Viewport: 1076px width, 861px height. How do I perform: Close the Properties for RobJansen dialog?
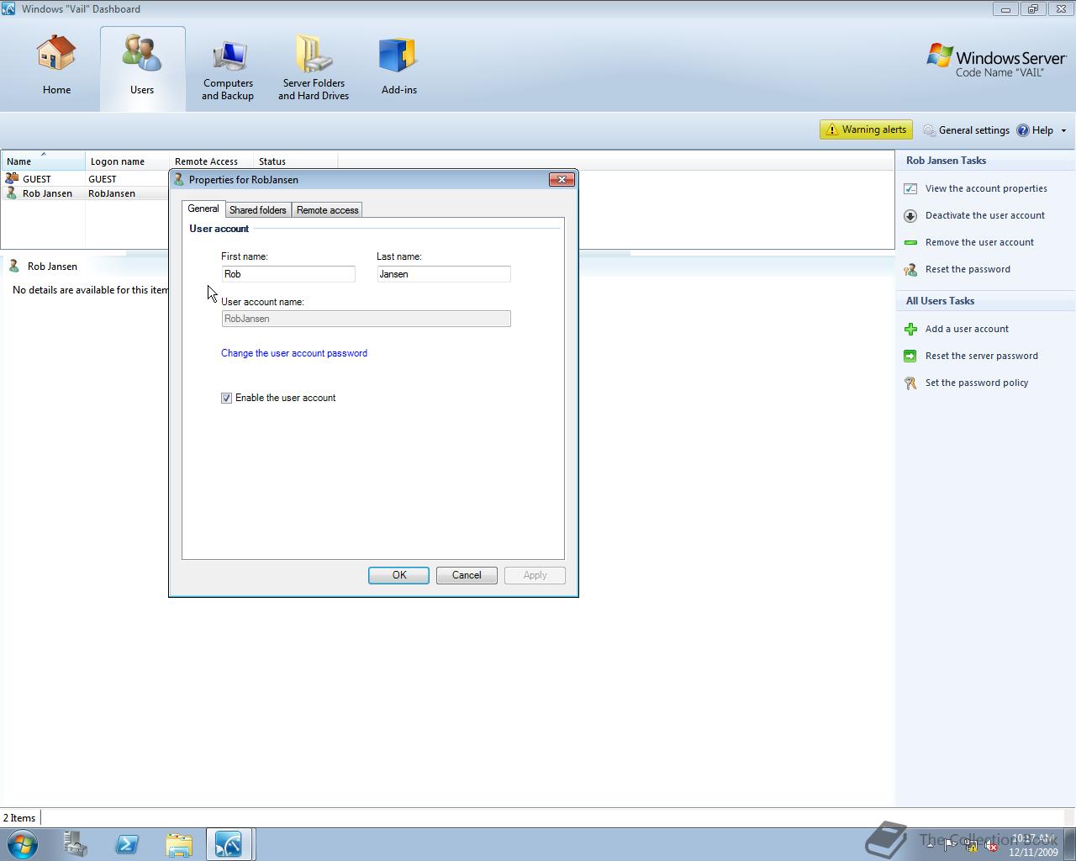click(x=562, y=179)
